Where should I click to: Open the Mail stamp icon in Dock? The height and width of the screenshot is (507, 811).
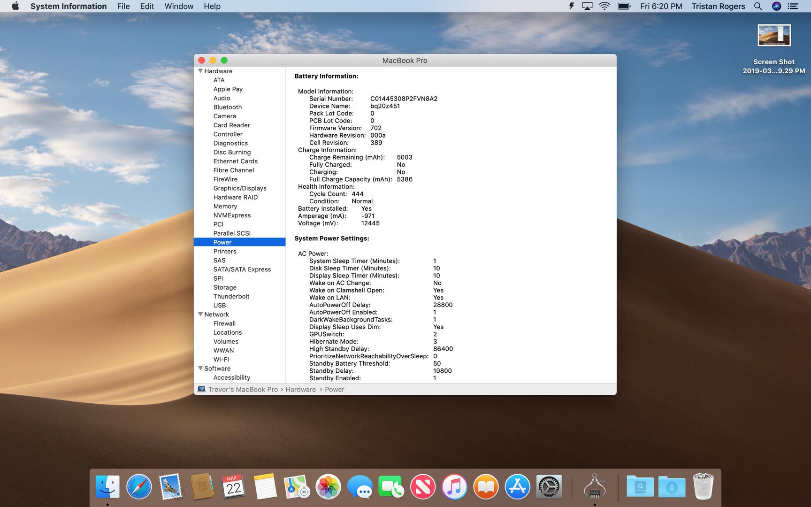pos(170,487)
